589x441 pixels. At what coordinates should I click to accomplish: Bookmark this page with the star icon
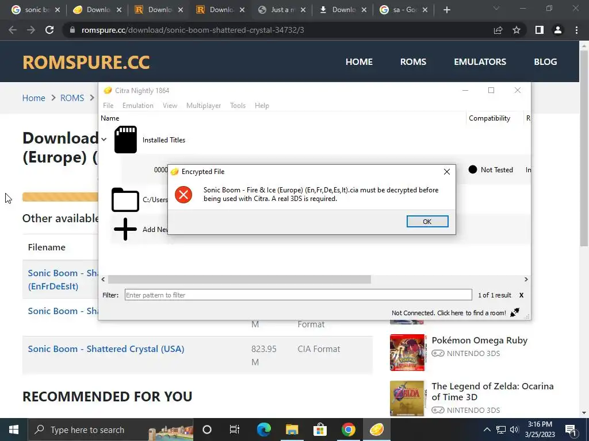(x=517, y=30)
